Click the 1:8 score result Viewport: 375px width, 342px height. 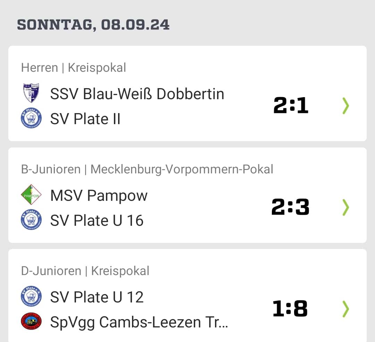point(290,308)
